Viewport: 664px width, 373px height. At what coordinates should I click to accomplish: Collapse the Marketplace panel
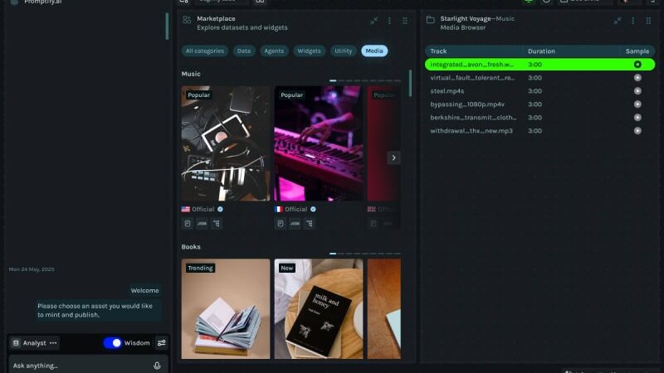click(374, 21)
